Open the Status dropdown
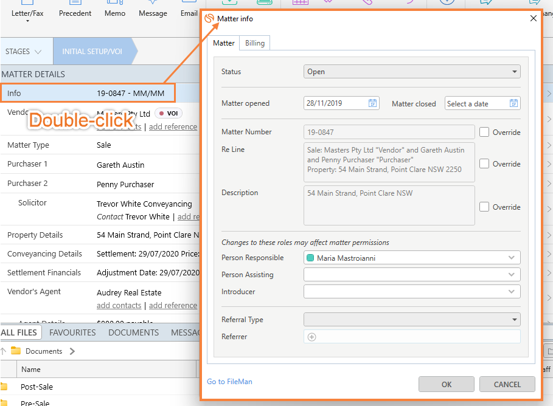 (412, 72)
